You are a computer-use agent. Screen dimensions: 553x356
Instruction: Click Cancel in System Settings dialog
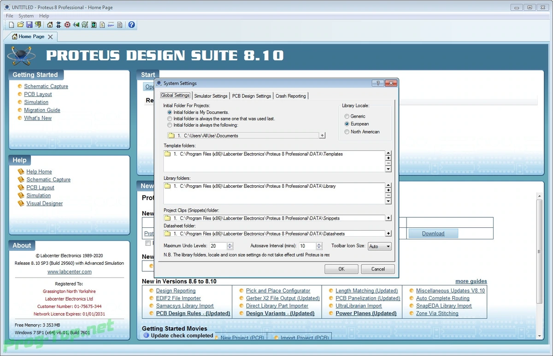click(x=378, y=269)
